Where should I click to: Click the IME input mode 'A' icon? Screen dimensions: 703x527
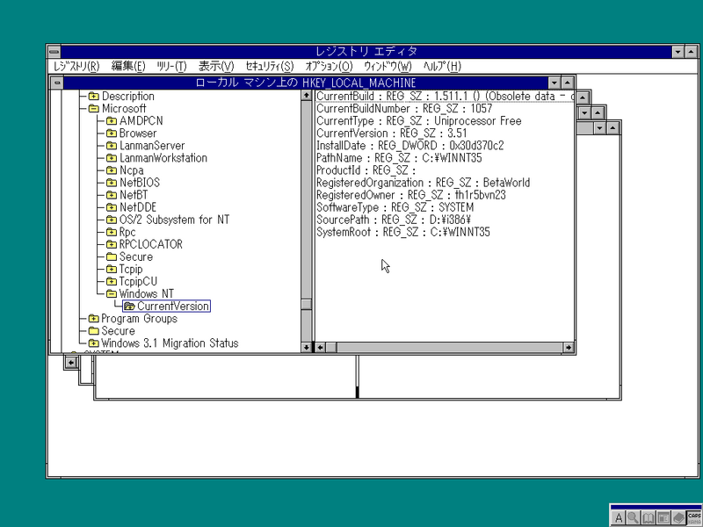pos(619,518)
